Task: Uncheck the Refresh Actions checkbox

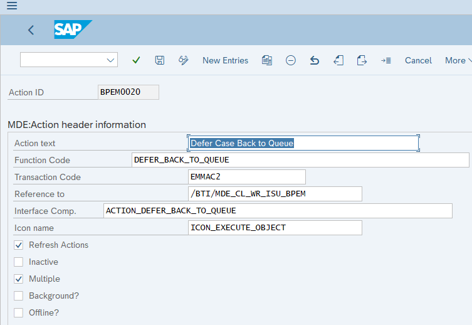Action: coord(19,245)
